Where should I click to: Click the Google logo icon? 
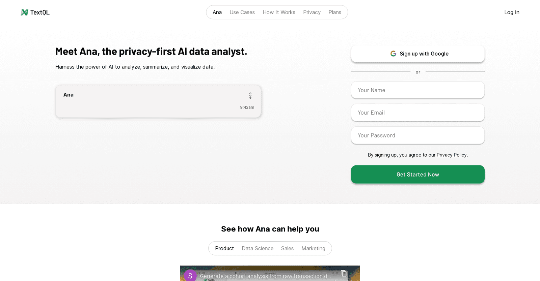tap(393, 54)
